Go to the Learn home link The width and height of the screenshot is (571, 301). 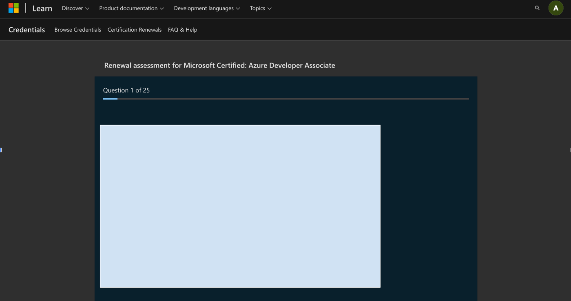(x=42, y=8)
